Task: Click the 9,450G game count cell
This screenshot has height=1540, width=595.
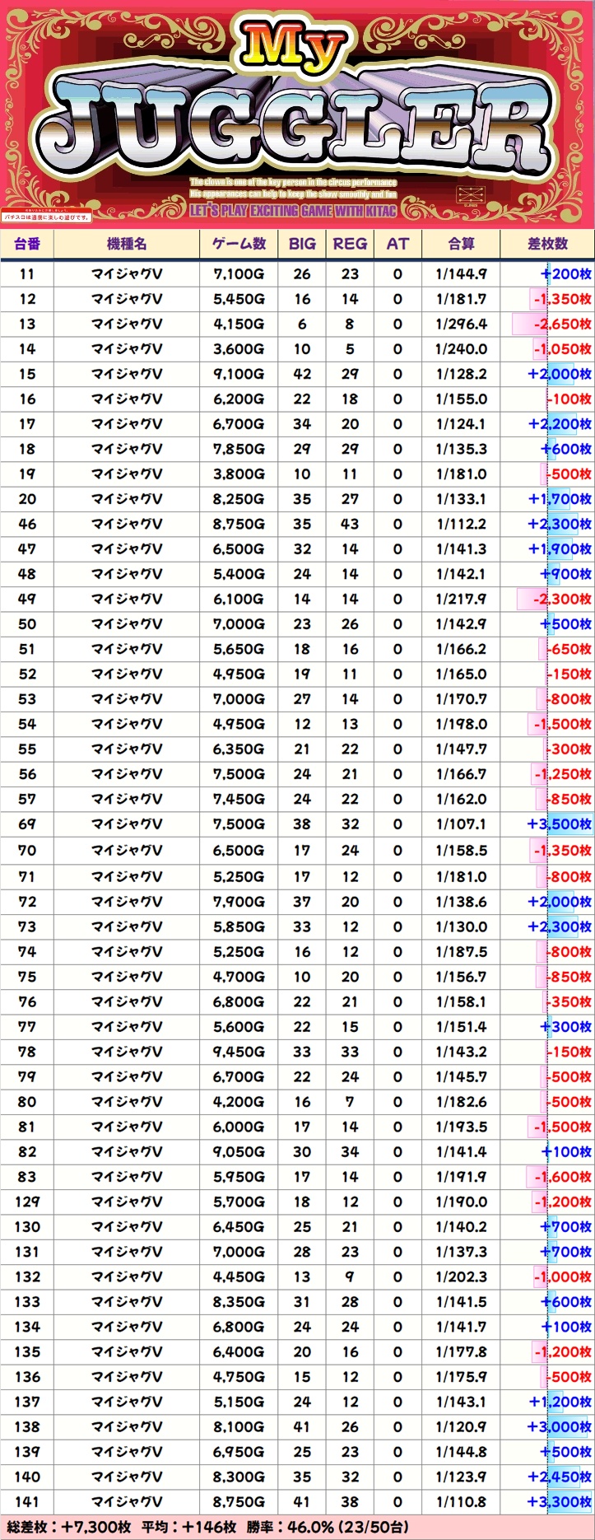Action: pyautogui.click(x=239, y=1052)
